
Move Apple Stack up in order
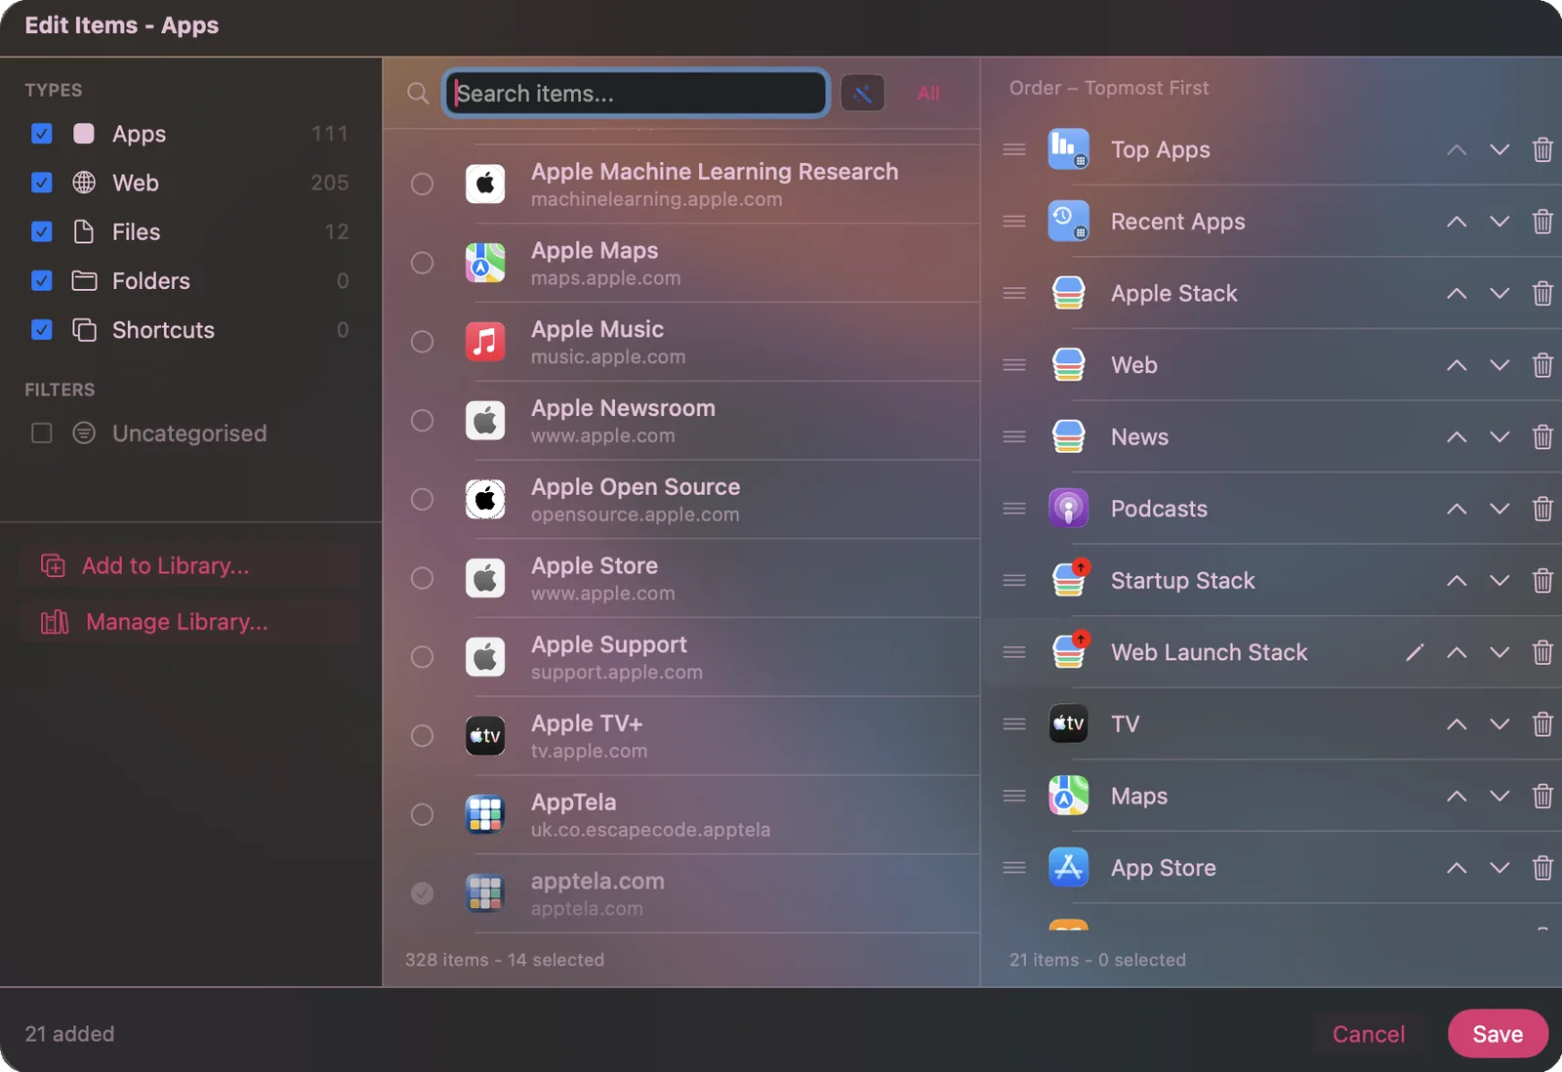tap(1457, 293)
